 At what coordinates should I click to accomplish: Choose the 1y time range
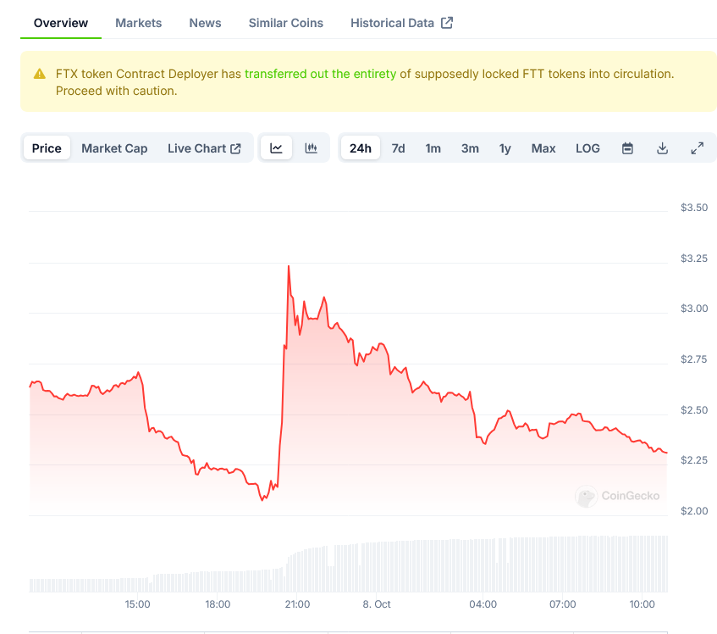click(505, 148)
